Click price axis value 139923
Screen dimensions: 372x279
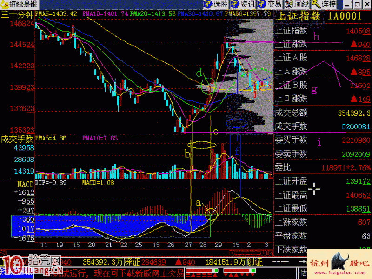point(22,87)
